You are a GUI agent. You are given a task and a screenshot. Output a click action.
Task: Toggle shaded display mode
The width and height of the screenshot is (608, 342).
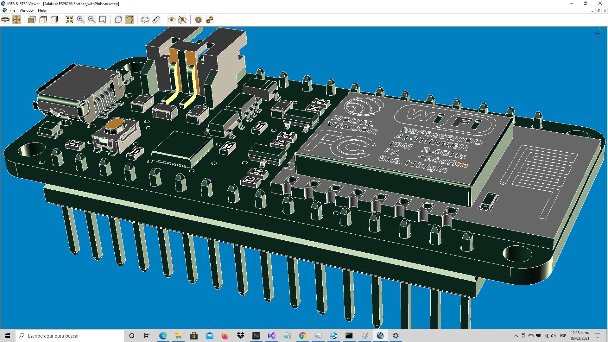tap(129, 20)
